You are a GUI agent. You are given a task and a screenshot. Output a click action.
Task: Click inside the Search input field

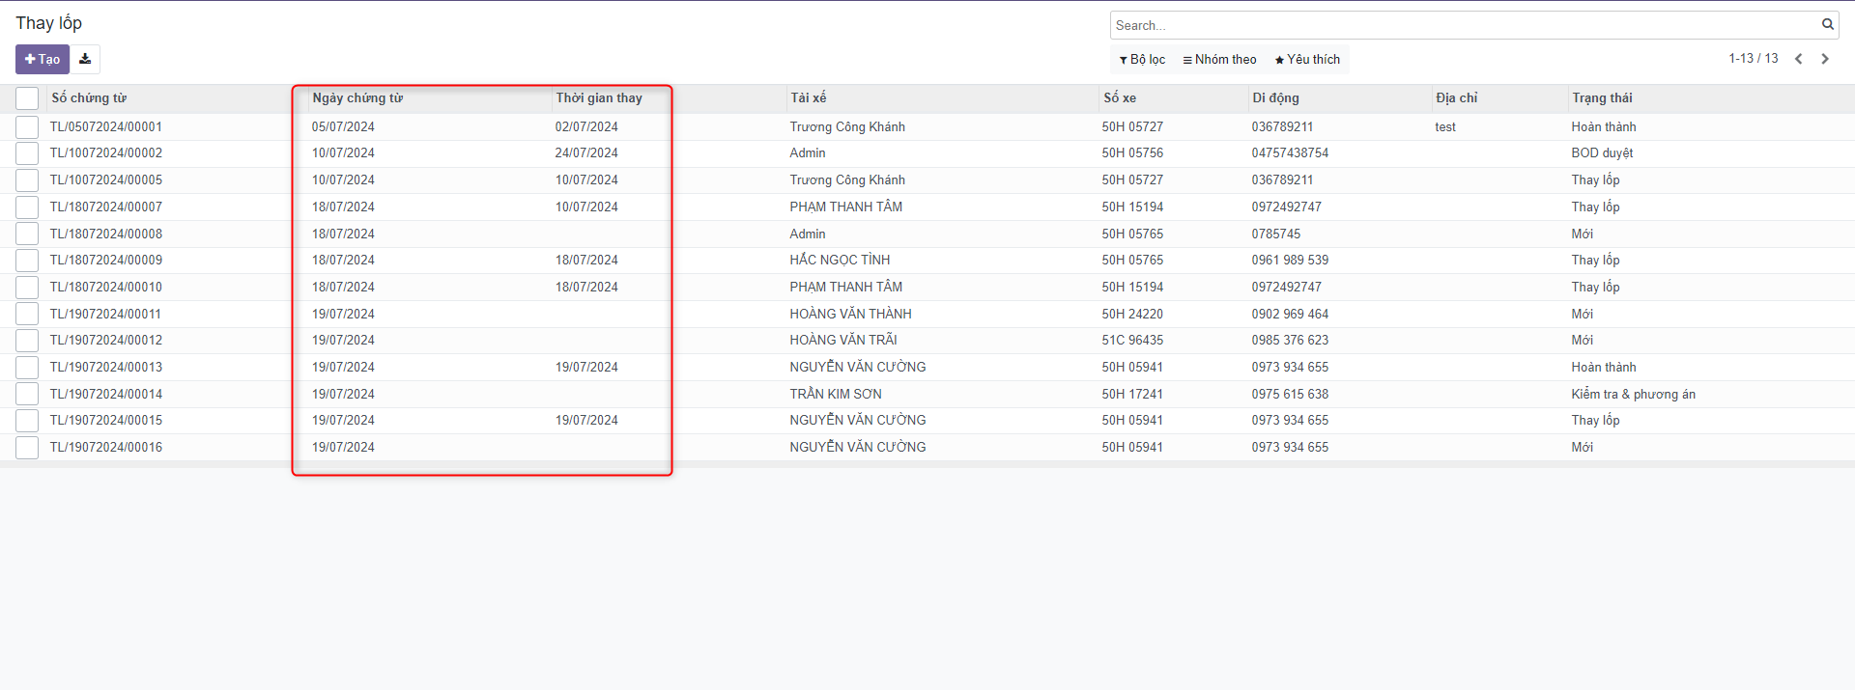pyautogui.click(x=1459, y=25)
